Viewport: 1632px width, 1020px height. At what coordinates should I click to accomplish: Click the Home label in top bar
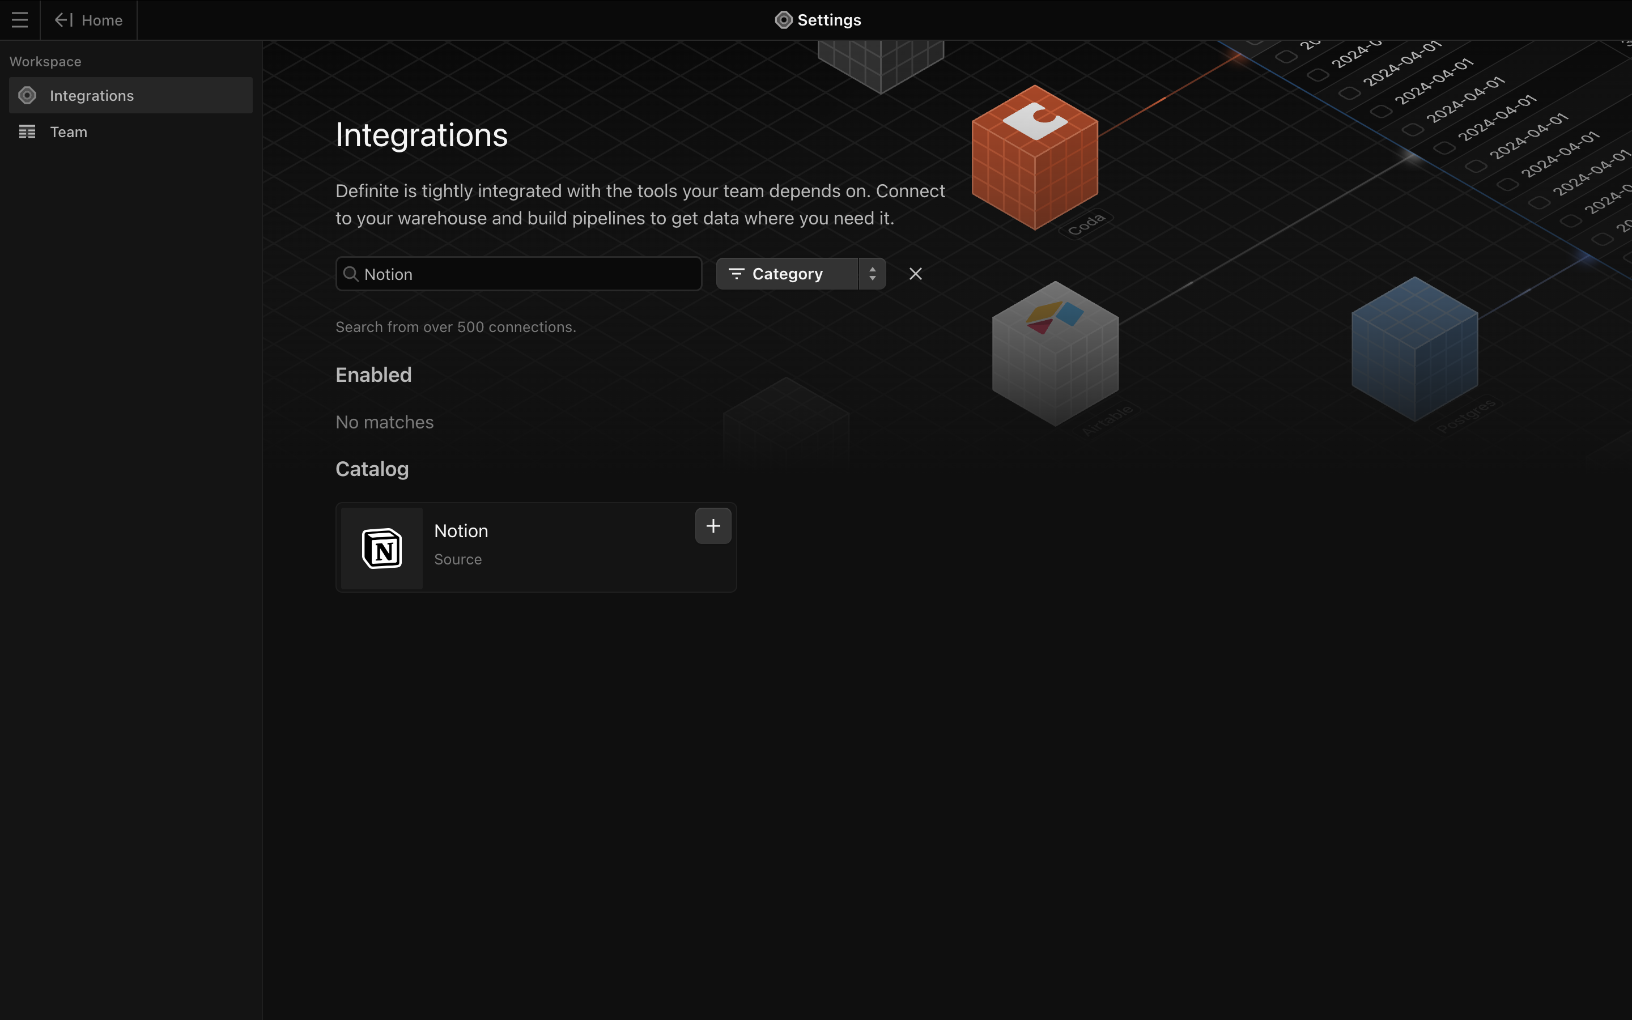(102, 20)
